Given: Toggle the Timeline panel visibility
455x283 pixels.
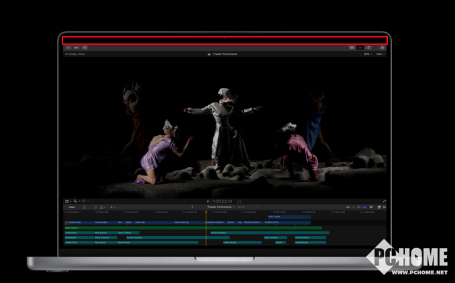Looking at the screenshot, I should (360, 48).
